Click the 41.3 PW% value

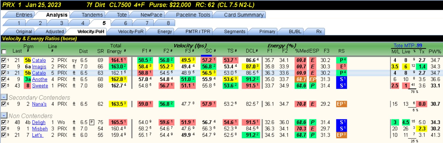click(x=435, y=135)
